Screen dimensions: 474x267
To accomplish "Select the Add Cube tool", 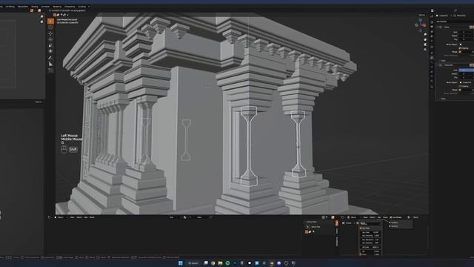I will click(51, 70).
